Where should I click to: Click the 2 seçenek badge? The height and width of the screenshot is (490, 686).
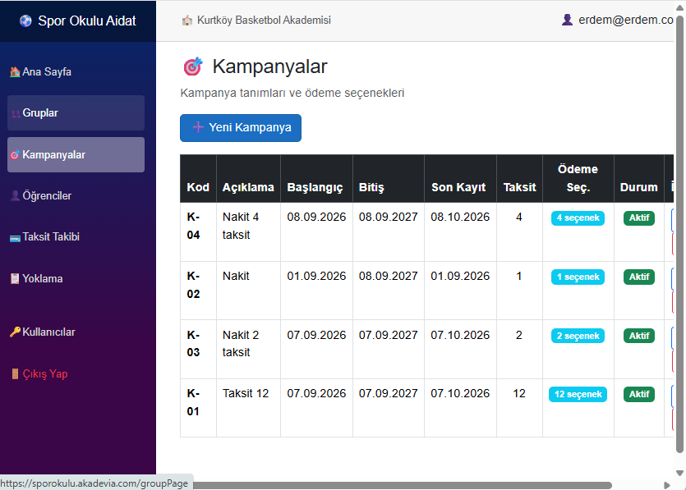[x=578, y=336]
